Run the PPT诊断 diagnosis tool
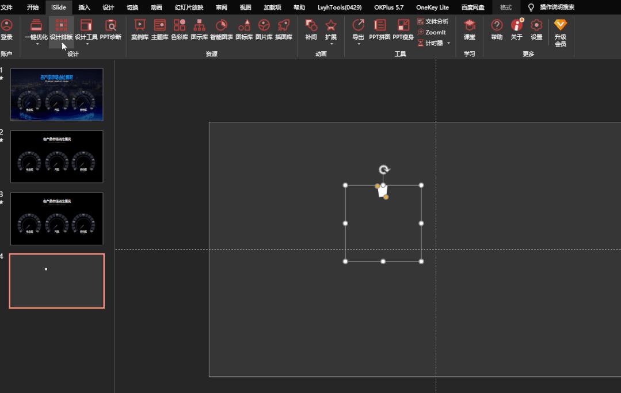The width and height of the screenshot is (621, 393). coord(111,29)
